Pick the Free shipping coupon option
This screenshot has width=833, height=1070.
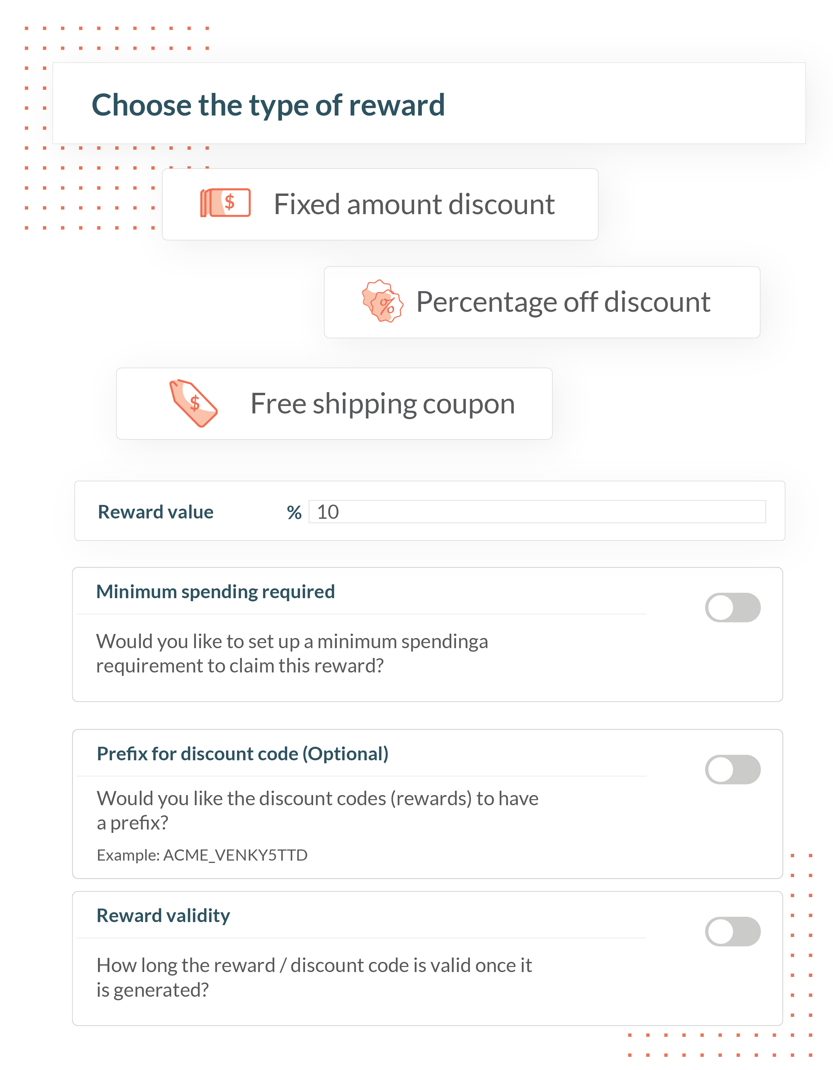coord(334,403)
